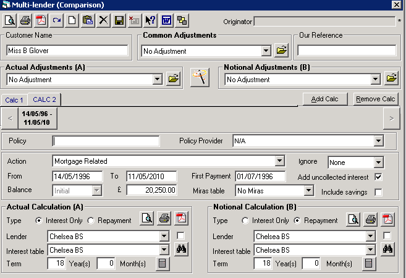Create a new blank document icon
Viewport: 406px width, 278px height.
tap(72, 20)
